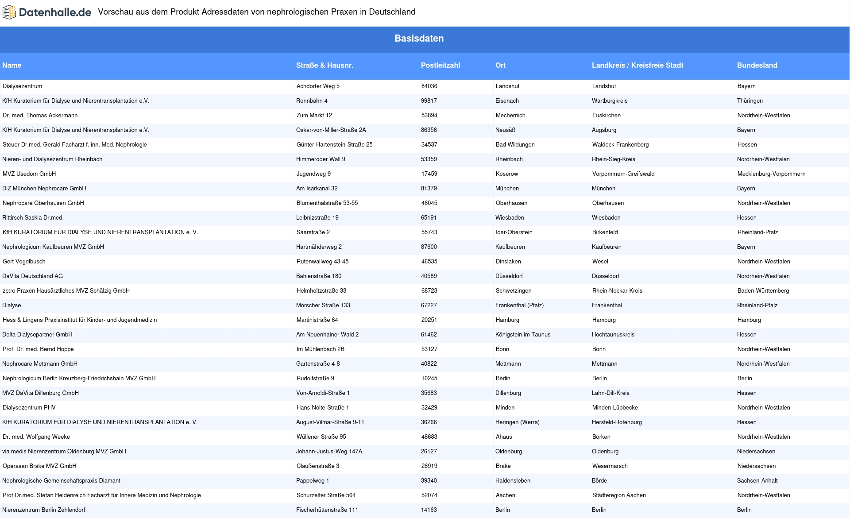Click the Vorschau aus dem Produkt heading
The height and width of the screenshot is (518, 850).
pyautogui.click(x=257, y=12)
